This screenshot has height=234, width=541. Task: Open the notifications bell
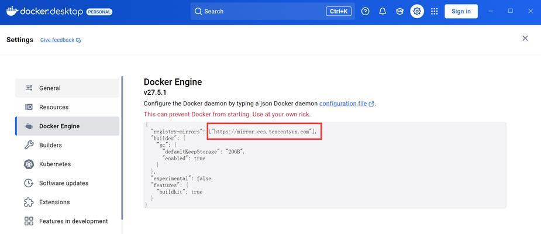(x=383, y=11)
